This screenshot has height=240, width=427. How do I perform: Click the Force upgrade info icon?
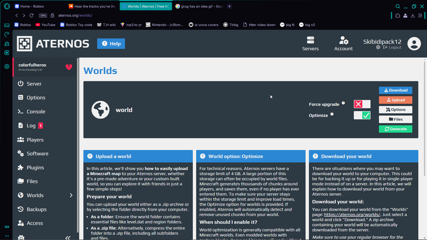343,103
